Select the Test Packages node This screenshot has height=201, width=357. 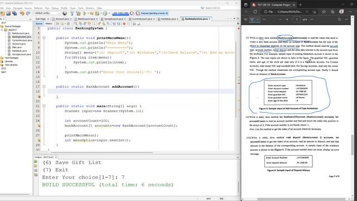(x=11, y=58)
